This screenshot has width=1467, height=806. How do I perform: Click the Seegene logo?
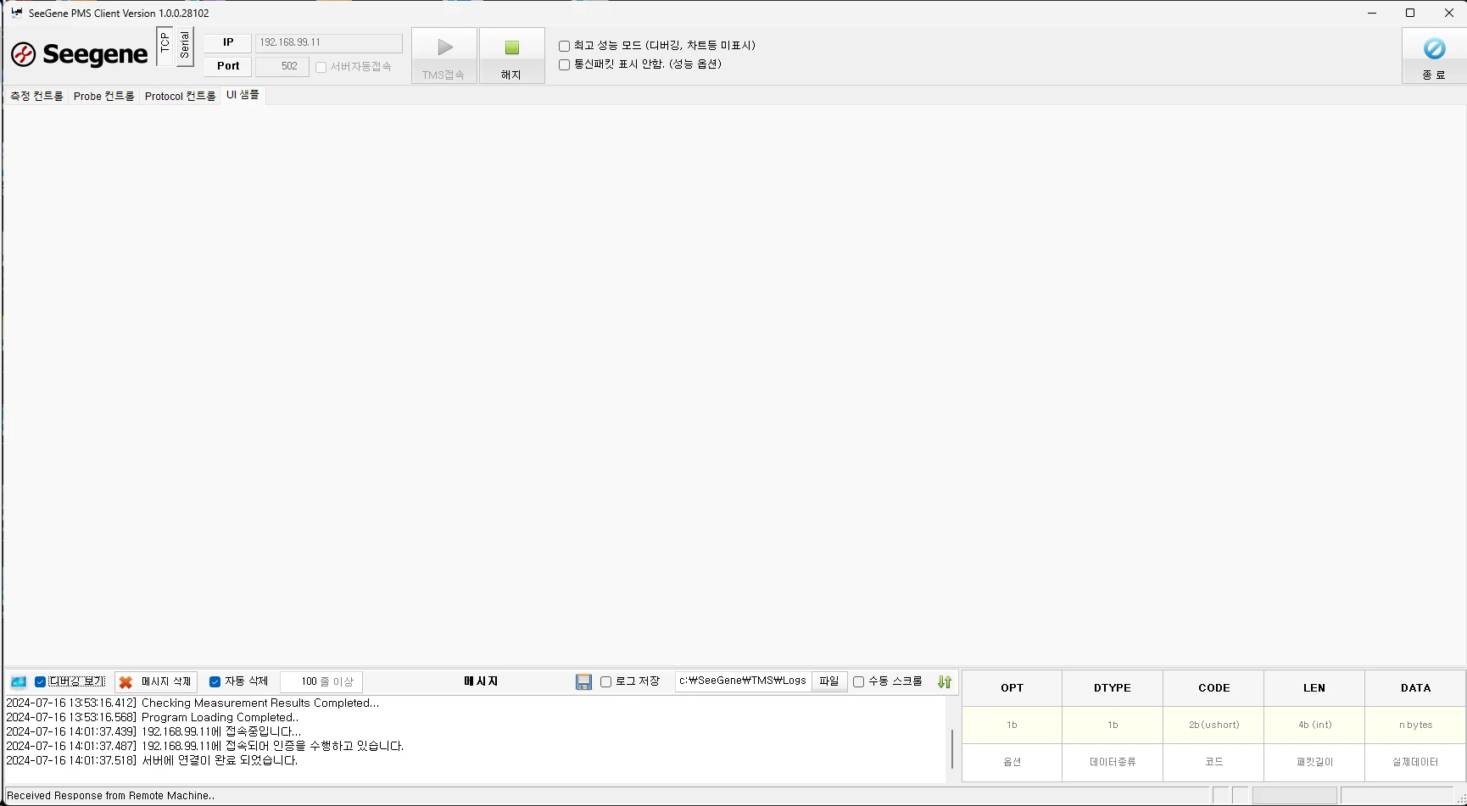[x=79, y=54]
